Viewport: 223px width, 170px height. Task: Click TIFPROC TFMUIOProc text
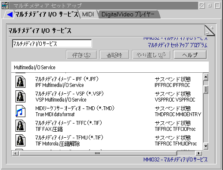coord(176,144)
